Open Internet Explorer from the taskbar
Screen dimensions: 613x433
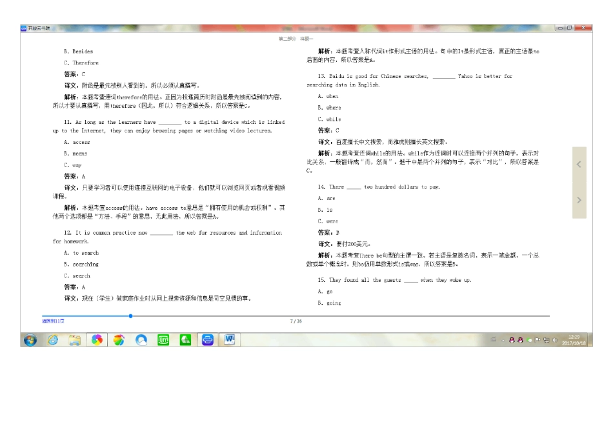53,340
